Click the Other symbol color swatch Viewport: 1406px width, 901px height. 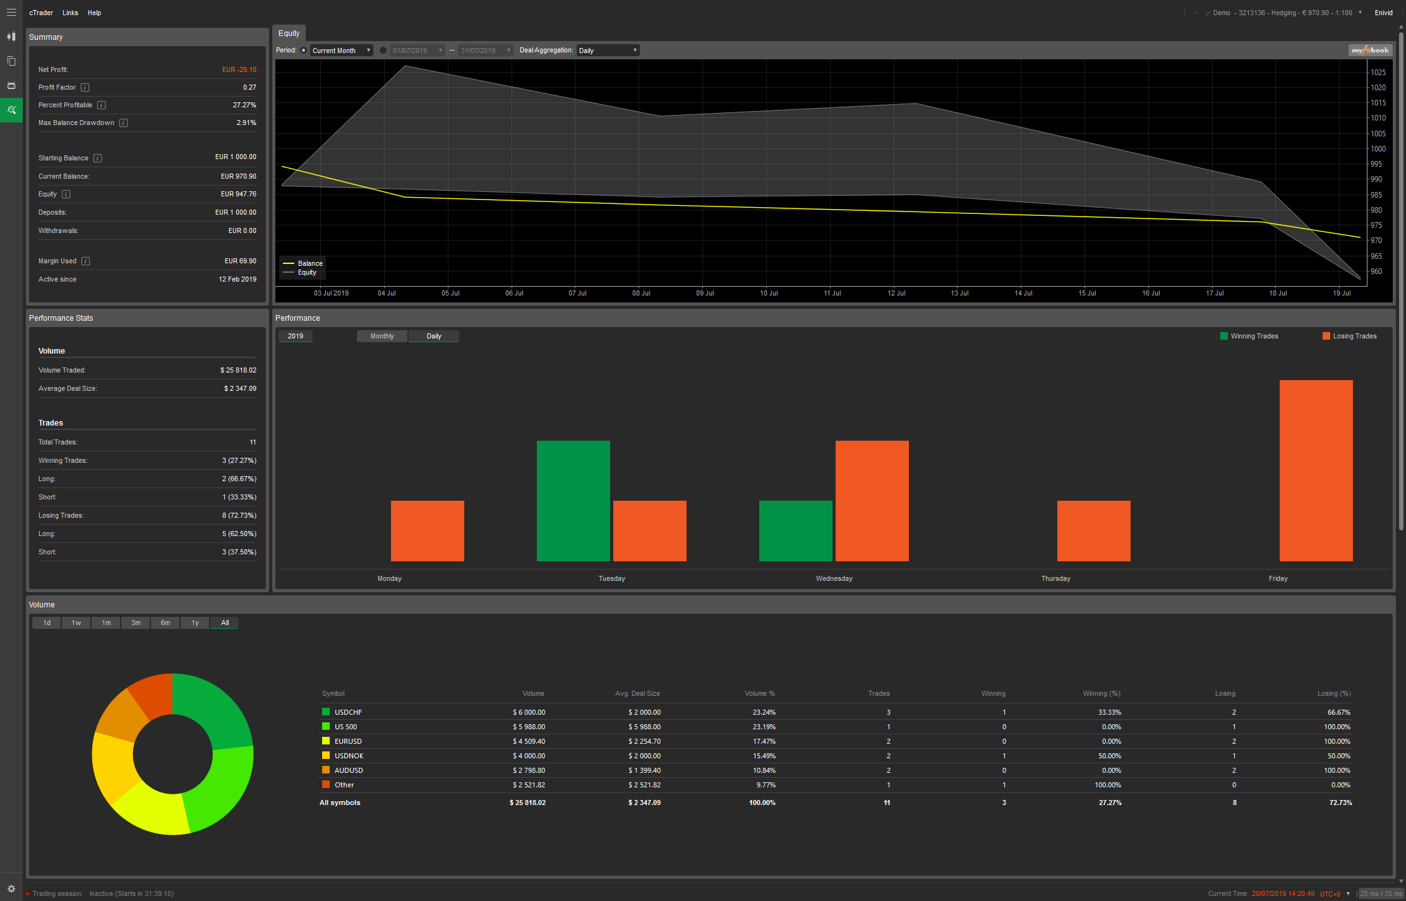326,784
